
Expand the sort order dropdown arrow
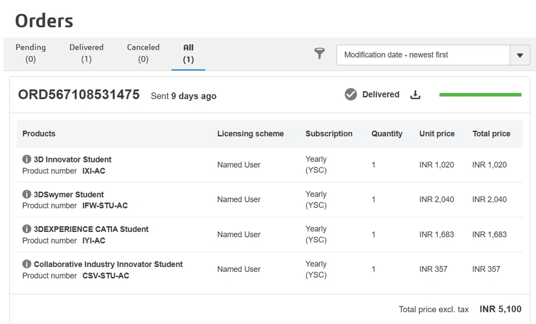tap(520, 55)
